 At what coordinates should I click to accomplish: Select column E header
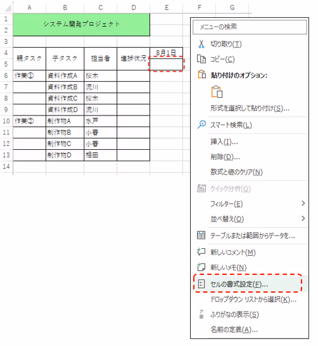coord(167,8)
